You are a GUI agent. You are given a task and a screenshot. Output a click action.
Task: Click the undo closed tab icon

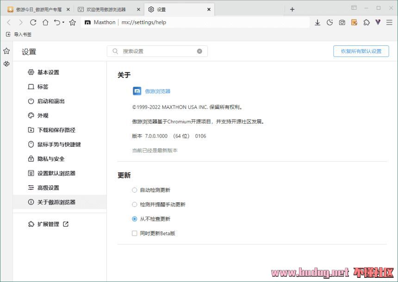(x=57, y=22)
